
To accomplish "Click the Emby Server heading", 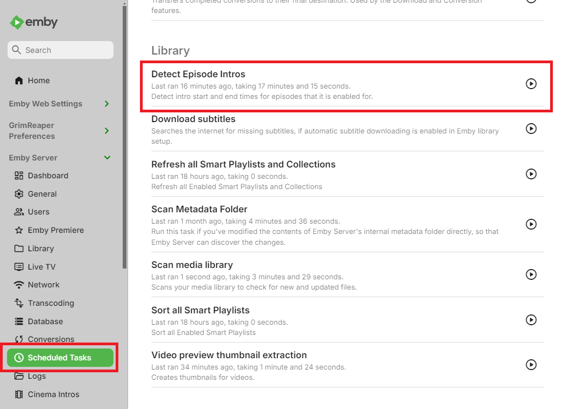I will tap(33, 158).
